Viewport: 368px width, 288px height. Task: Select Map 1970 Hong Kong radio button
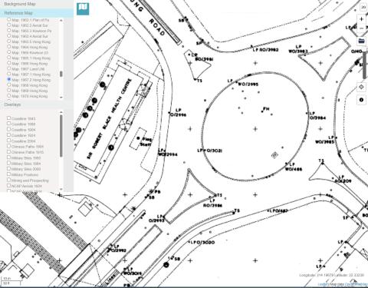9,96
